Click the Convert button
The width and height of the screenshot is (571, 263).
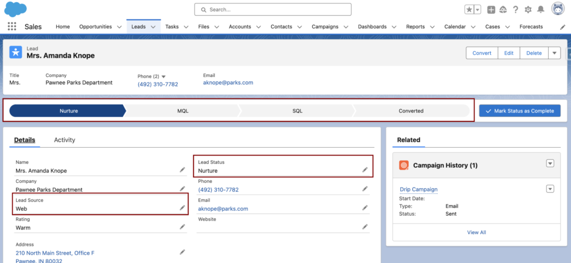point(482,53)
